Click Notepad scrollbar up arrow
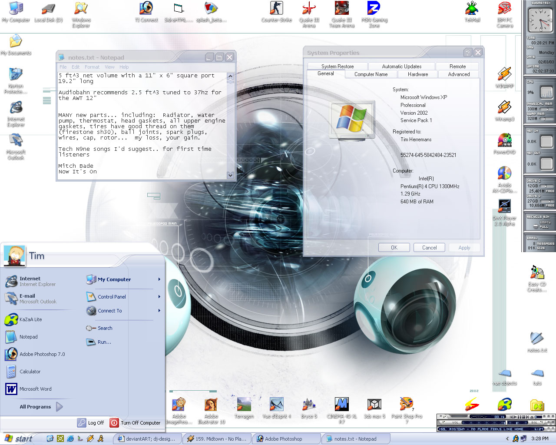This screenshot has height=445, width=556. click(x=230, y=76)
